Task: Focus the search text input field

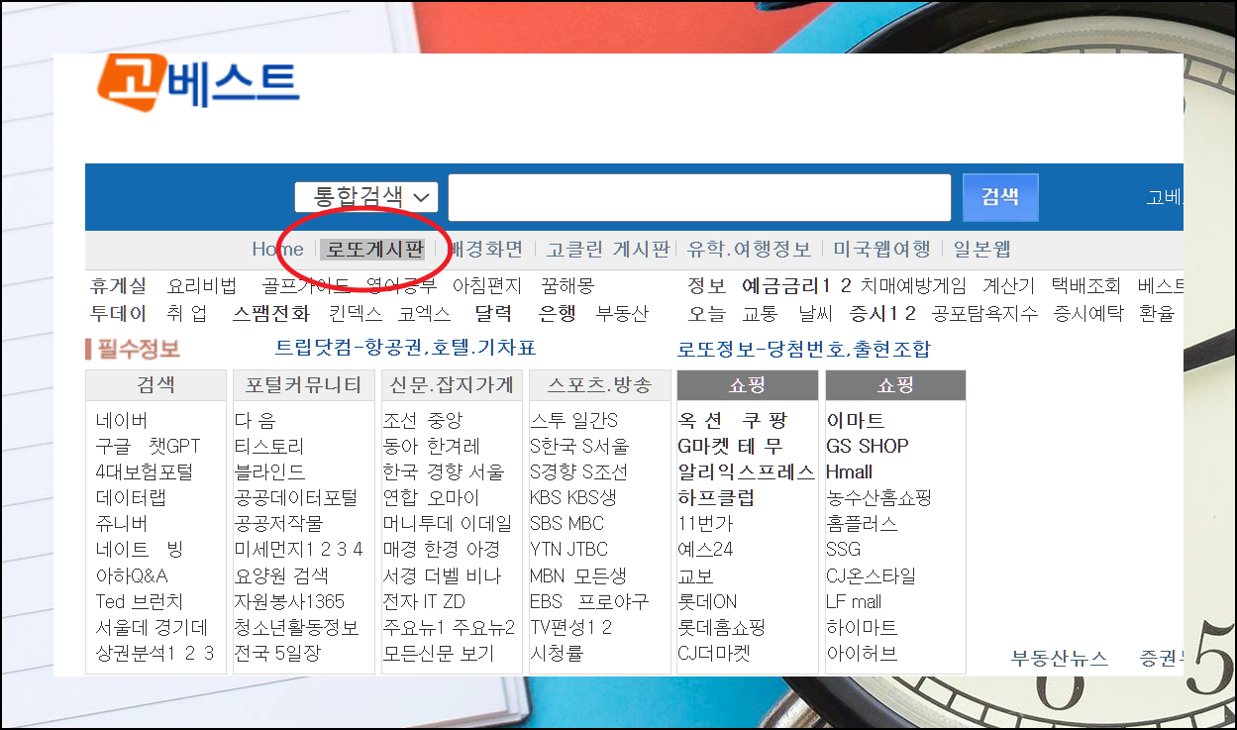Action: (699, 198)
